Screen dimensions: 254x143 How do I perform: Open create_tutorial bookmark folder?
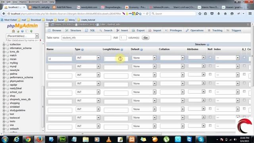pyautogui.click(x=87, y=20)
